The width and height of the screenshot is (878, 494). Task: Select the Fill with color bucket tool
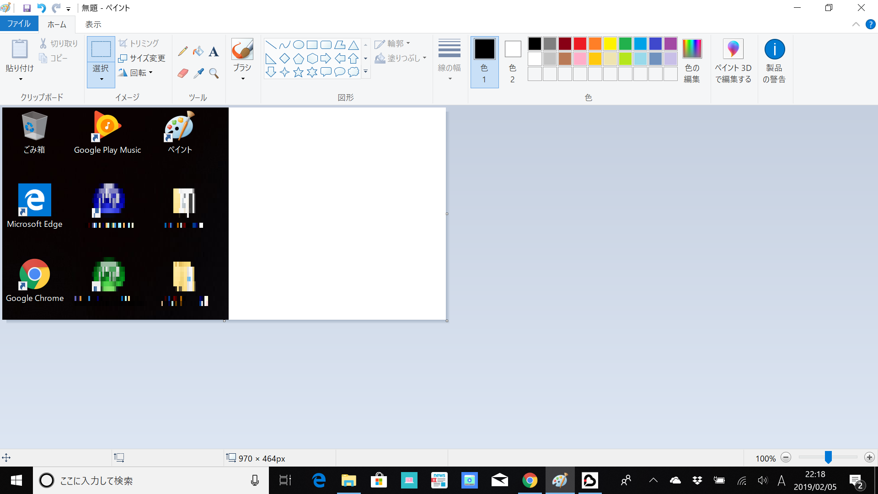click(198, 52)
